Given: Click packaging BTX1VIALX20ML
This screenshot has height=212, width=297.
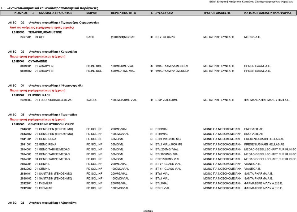Looking at the screenshot, I should [x=166, y=100].
